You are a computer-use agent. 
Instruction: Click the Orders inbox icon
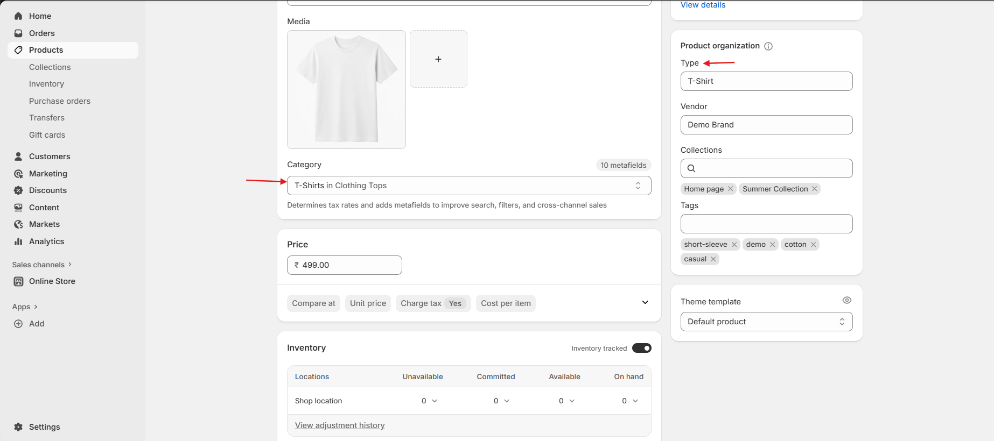[x=18, y=33]
